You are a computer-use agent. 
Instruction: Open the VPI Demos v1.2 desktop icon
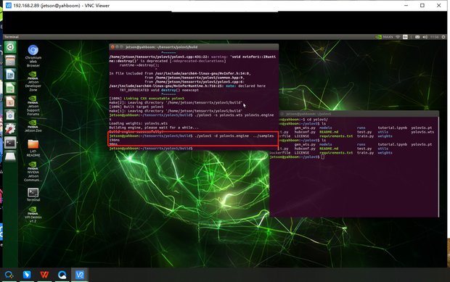(33, 215)
